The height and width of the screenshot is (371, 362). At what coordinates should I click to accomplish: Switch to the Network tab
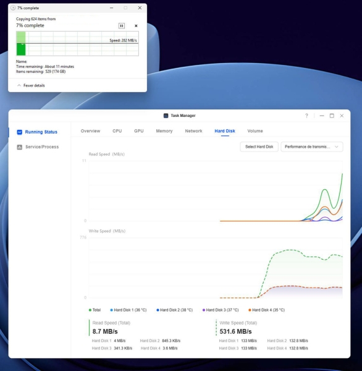[193, 131]
